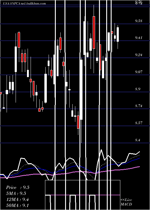Click the USA SNFCA ns1.bullkhan.com title
This screenshot has width=150, height=210.
tap(24, 4)
